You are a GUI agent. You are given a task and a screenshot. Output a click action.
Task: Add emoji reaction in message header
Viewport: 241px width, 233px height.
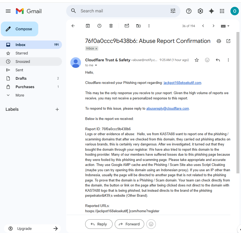click(207, 60)
